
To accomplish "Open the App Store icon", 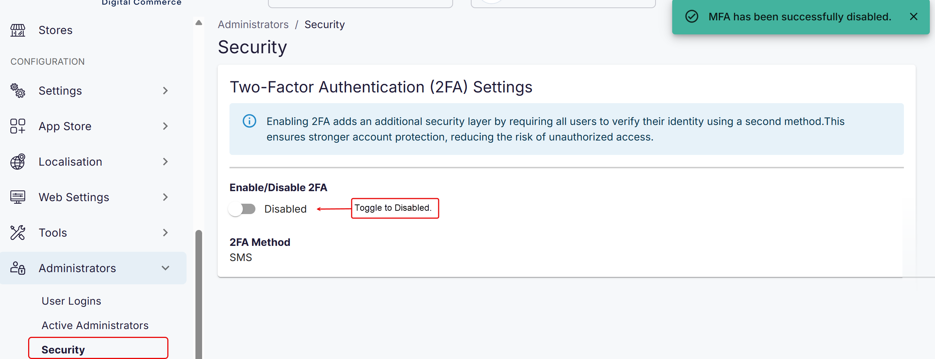I will 17,126.
